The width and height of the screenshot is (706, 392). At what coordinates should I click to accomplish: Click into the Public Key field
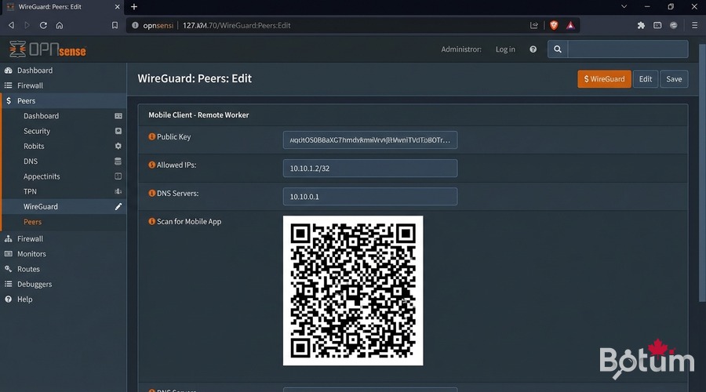[370, 140]
